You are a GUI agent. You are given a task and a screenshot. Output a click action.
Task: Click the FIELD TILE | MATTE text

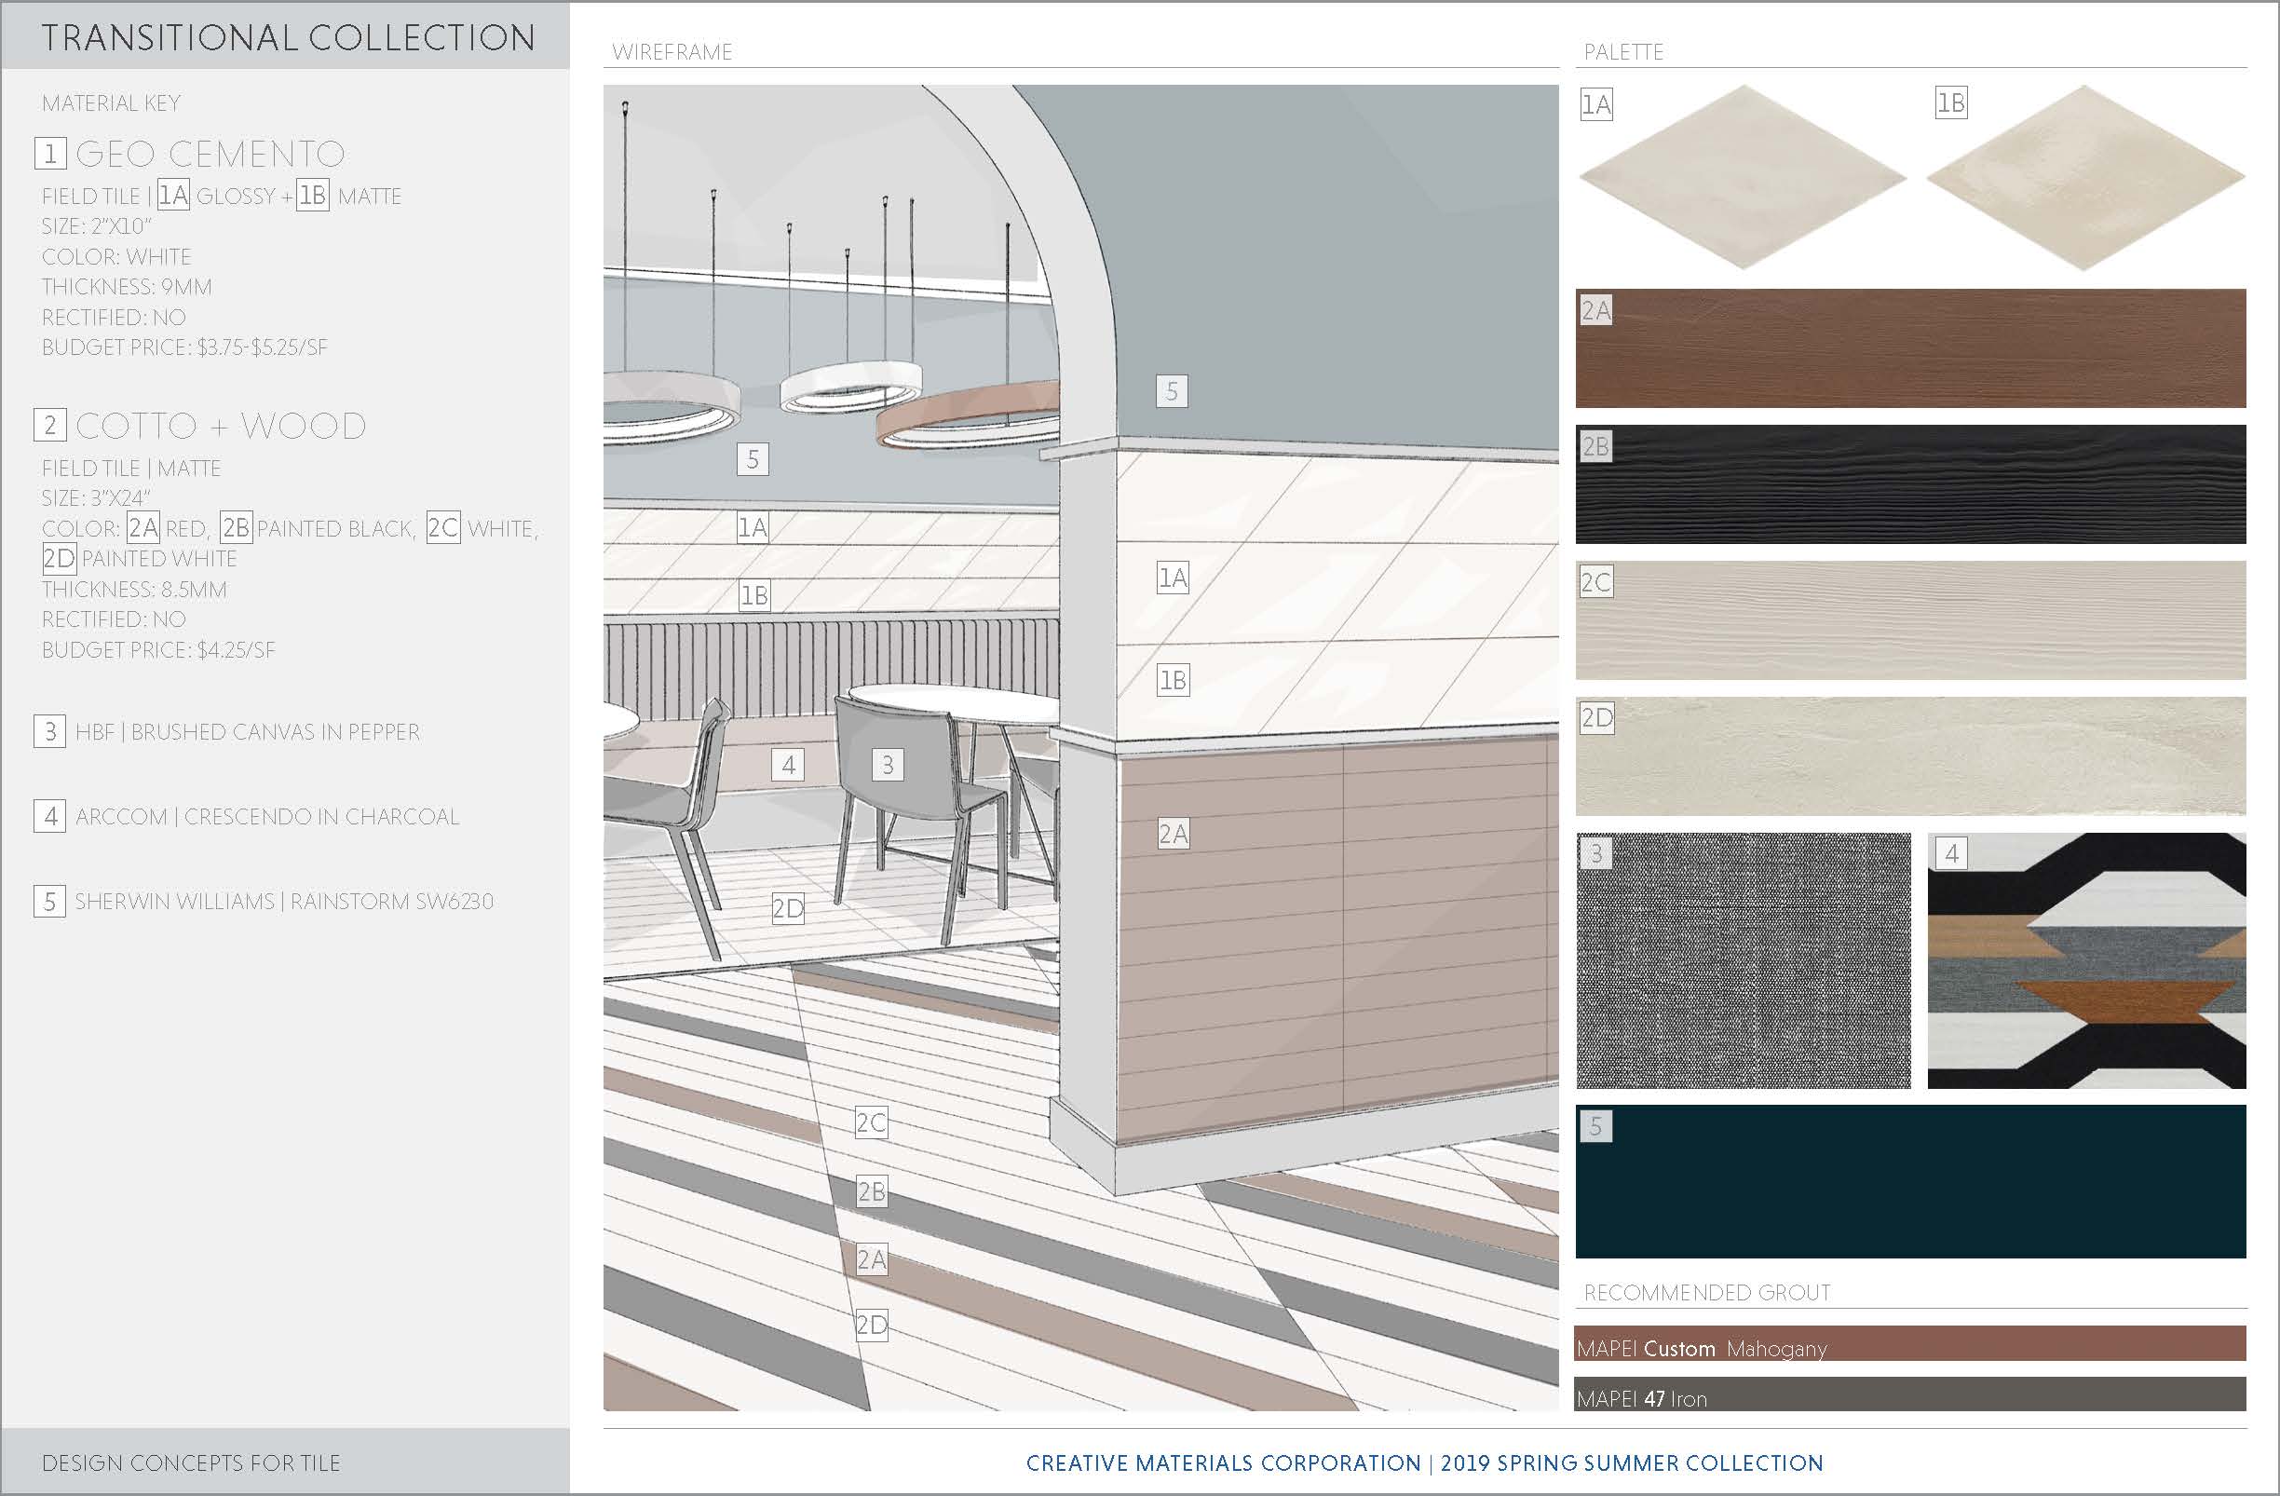pyautogui.click(x=131, y=468)
